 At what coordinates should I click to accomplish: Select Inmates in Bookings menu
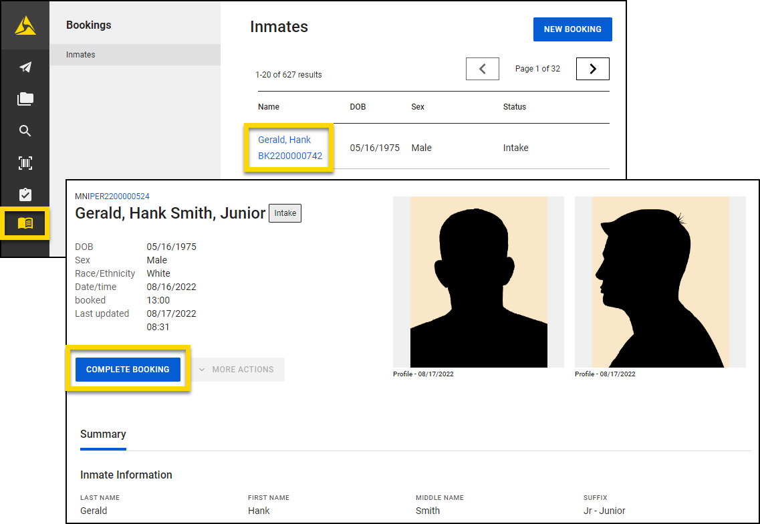pyautogui.click(x=81, y=55)
